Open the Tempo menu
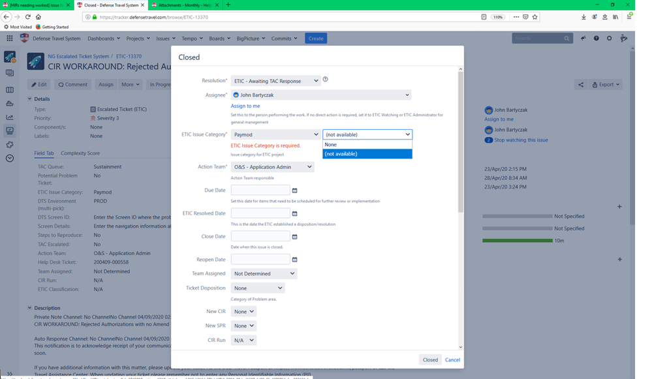 click(192, 38)
